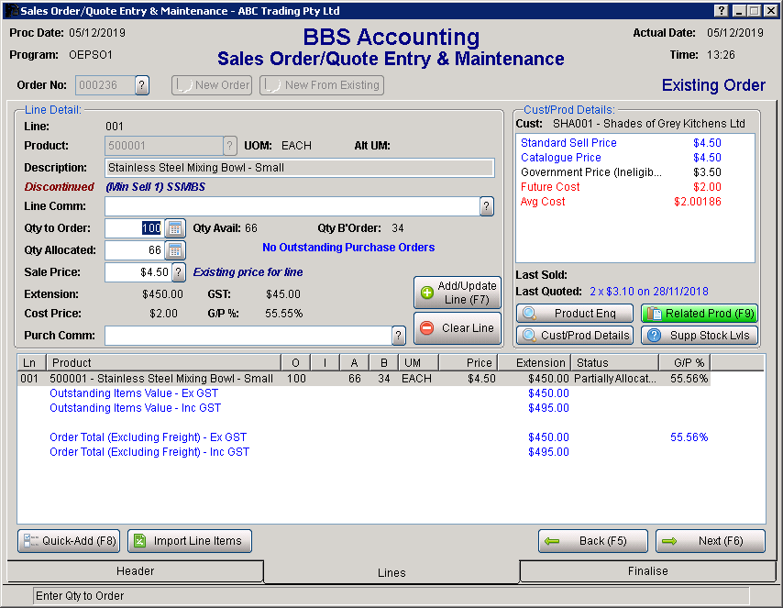Click the Line Comm text field
This screenshot has height=608, width=783.
tap(292, 206)
